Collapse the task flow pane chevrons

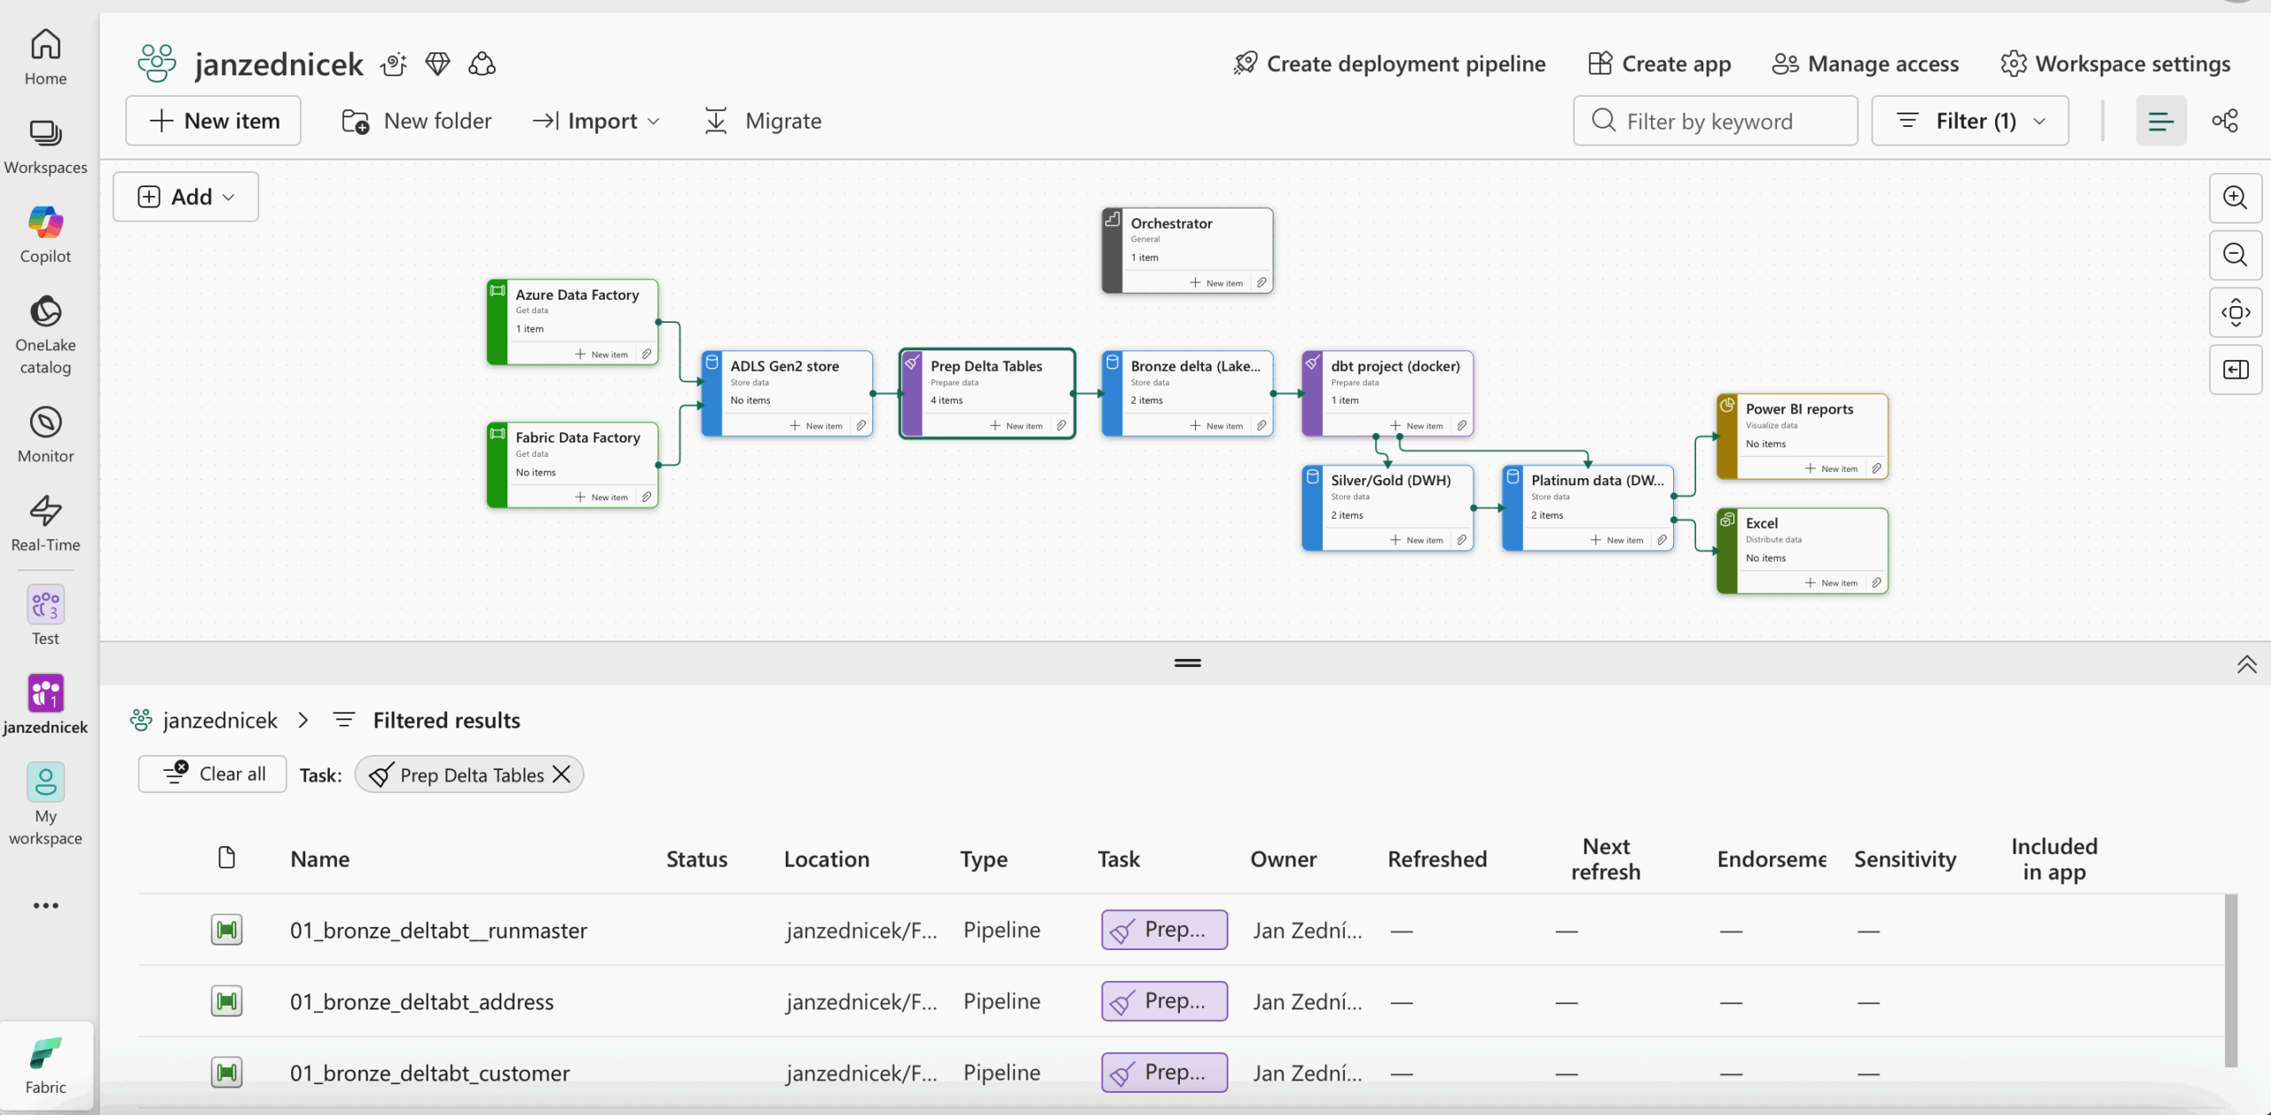click(x=2246, y=664)
